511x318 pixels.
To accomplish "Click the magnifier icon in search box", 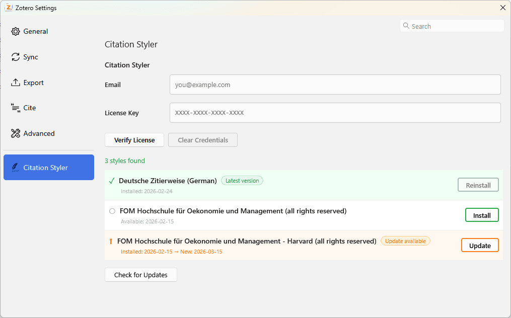I will (406, 26).
